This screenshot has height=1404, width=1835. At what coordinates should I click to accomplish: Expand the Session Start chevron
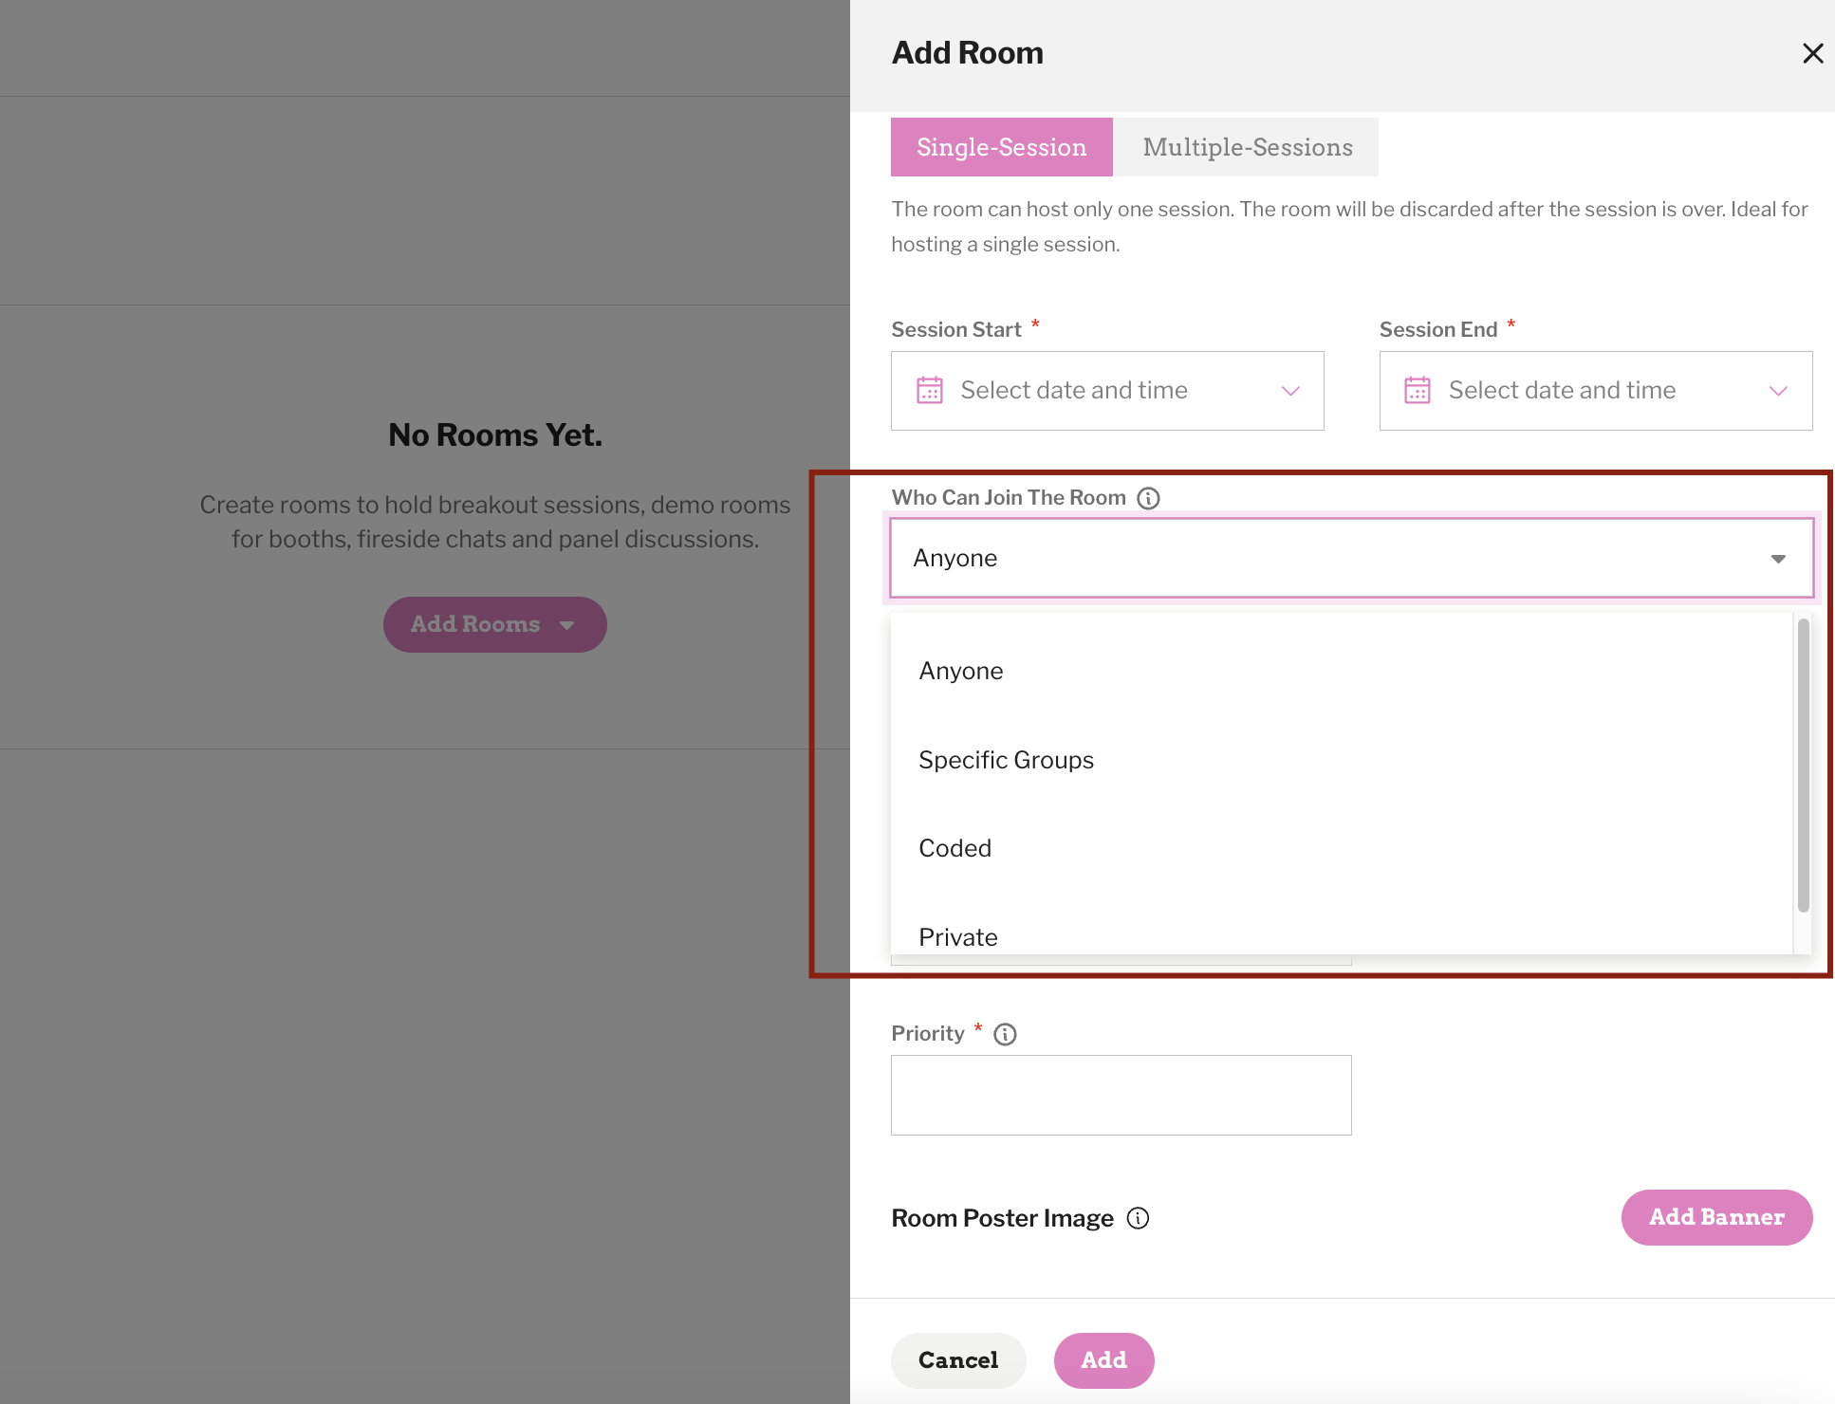(1290, 391)
